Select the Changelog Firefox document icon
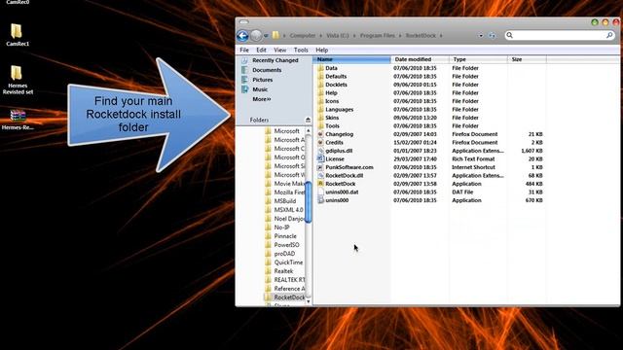The height and width of the screenshot is (350, 623). click(x=320, y=134)
